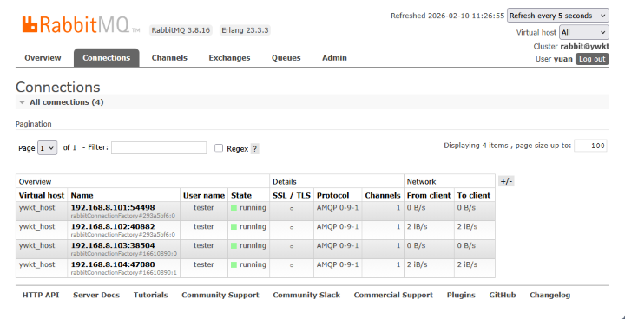The width and height of the screenshot is (625, 319).
Task: Click SSL/TLS circle indicator for 192.168.8.104
Action: [x=292, y=265]
